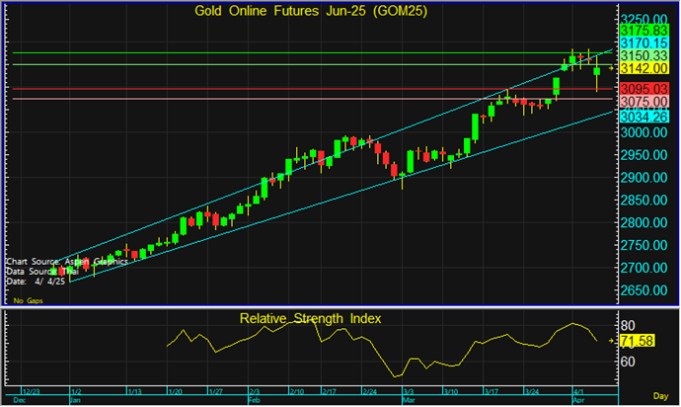Click the Apr month label on time axis
The width and height of the screenshot is (681, 407).
(579, 400)
